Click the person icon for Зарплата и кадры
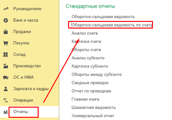 click(6, 89)
